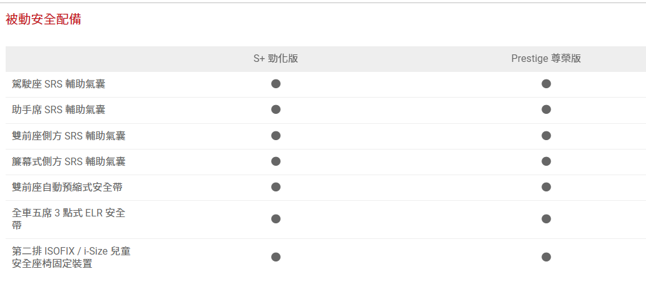Click the 簾幕式側方 SRS 輔助氣囊 label
This screenshot has height=284, width=646.
tap(69, 161)
